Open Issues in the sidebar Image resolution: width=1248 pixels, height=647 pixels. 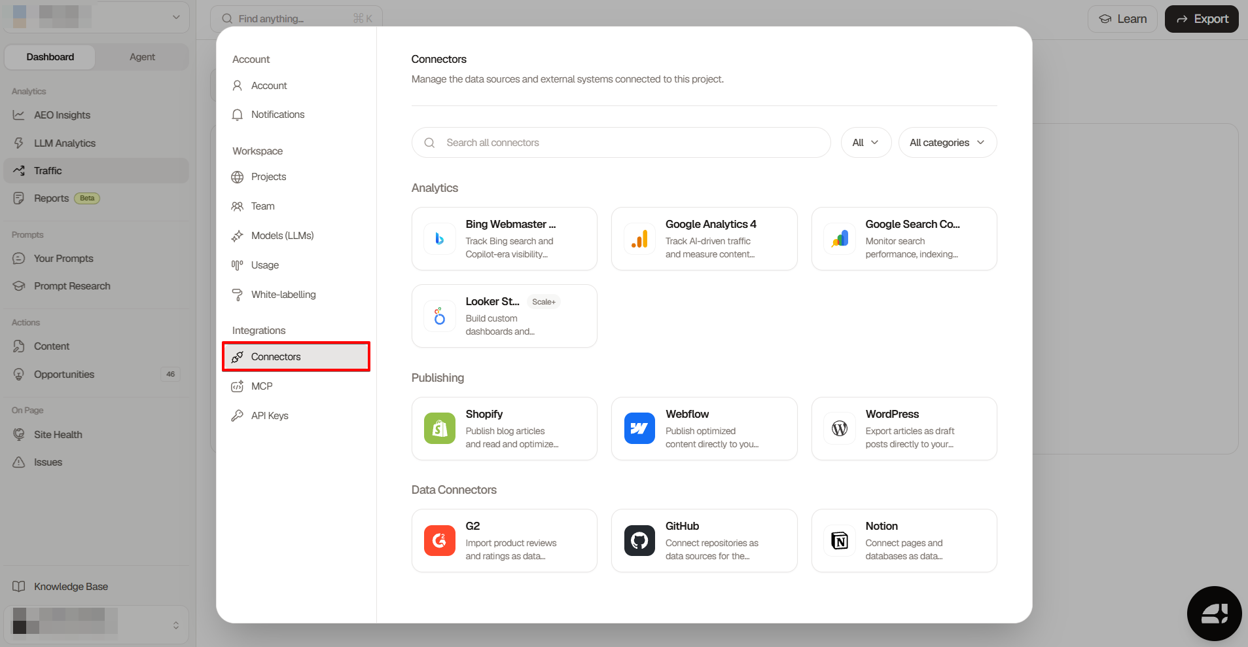click(x=96, y=462)
